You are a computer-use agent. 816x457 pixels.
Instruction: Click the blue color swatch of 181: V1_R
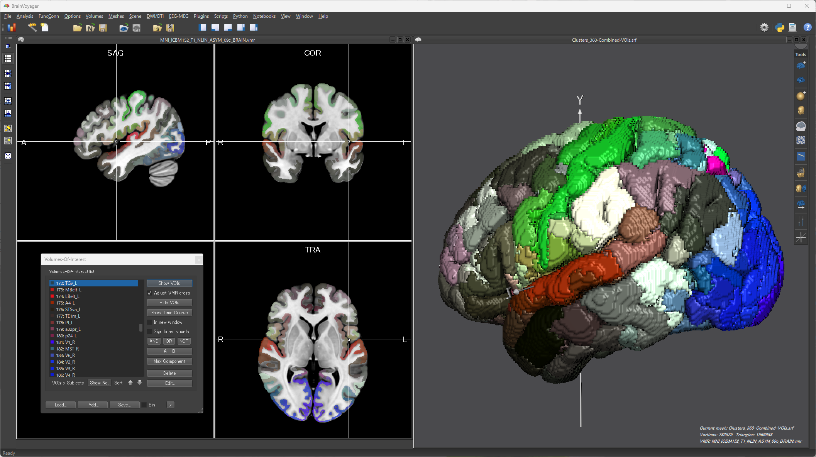coord(52,342)
